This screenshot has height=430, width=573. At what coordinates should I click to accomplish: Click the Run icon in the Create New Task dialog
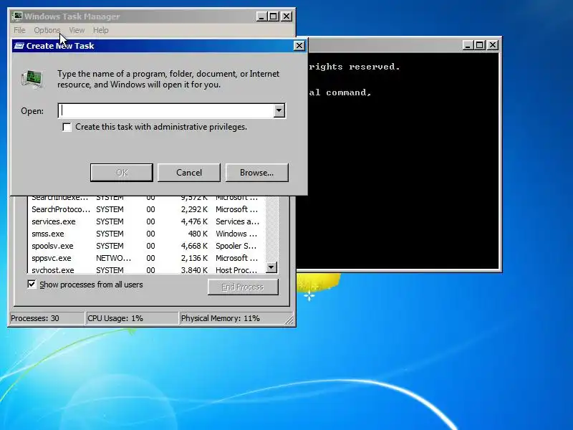coord(32,79)
